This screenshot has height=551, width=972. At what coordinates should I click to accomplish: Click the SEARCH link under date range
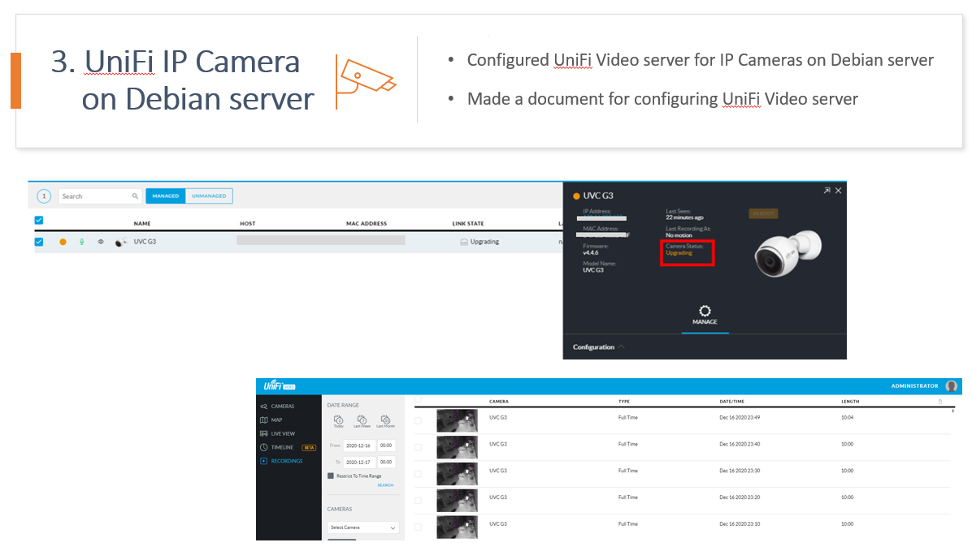pyautogui.click(x=385, y=484)
